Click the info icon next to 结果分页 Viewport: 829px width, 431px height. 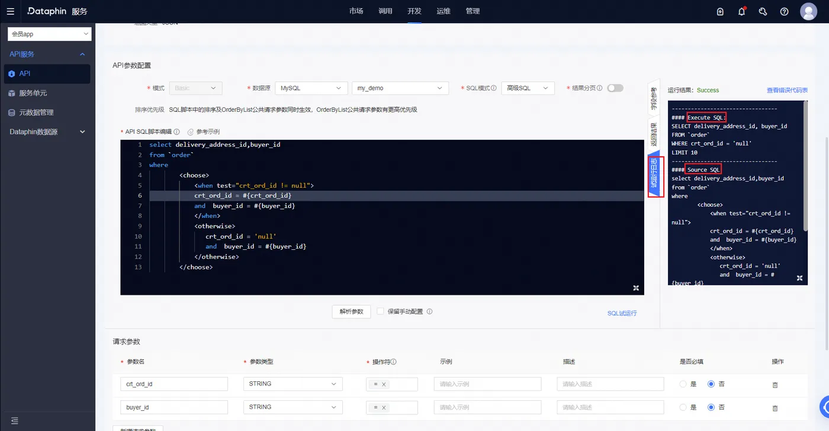[x=600, y=88]
